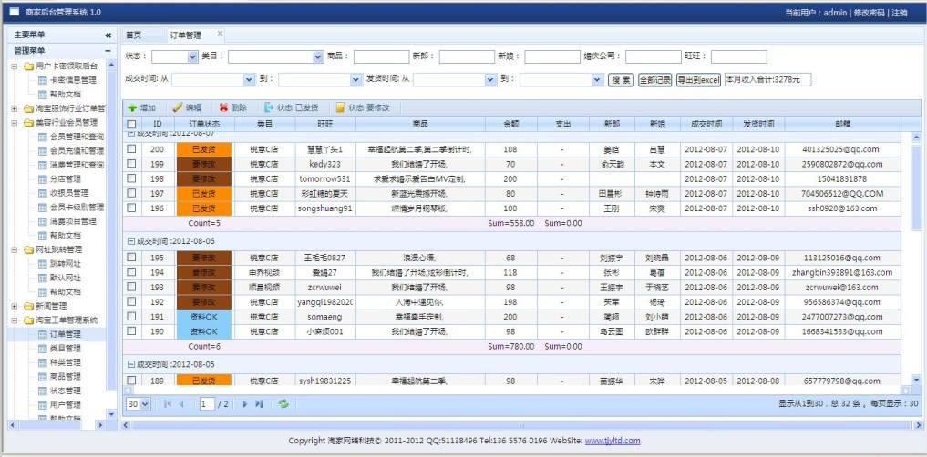Click the green refresh icon in pager
The image size is (927, 457).
[283, 403]
